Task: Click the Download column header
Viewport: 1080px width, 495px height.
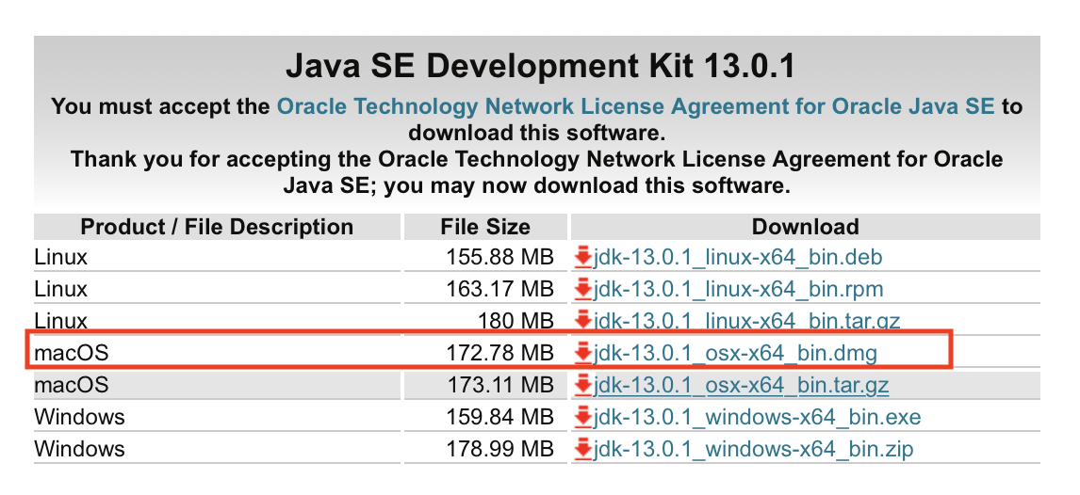Action: pyautogui.click(x=805, y=227)
